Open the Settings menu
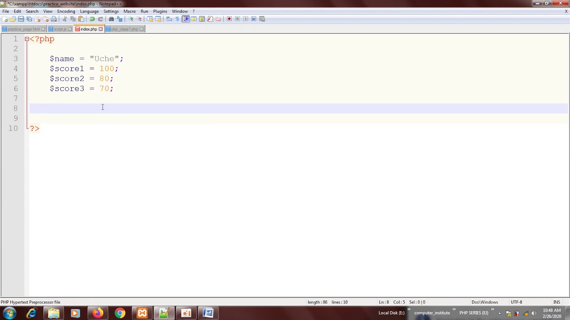This screenshot has width=570, height=320. point(111,11)
